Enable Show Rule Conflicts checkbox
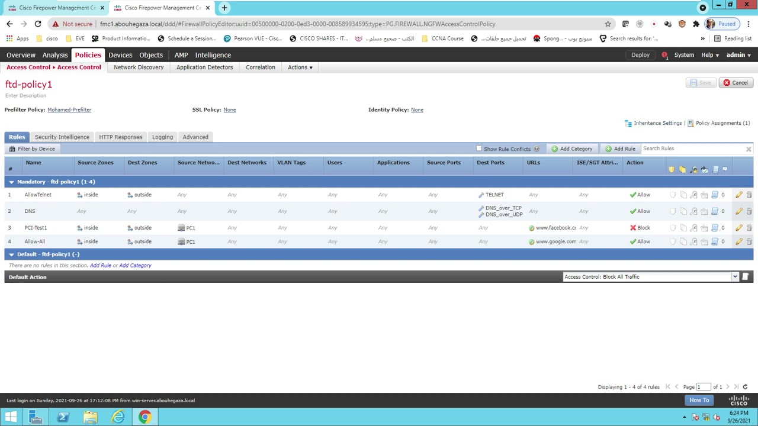Viewport: 758px width, 426px height. click(479, 149)
